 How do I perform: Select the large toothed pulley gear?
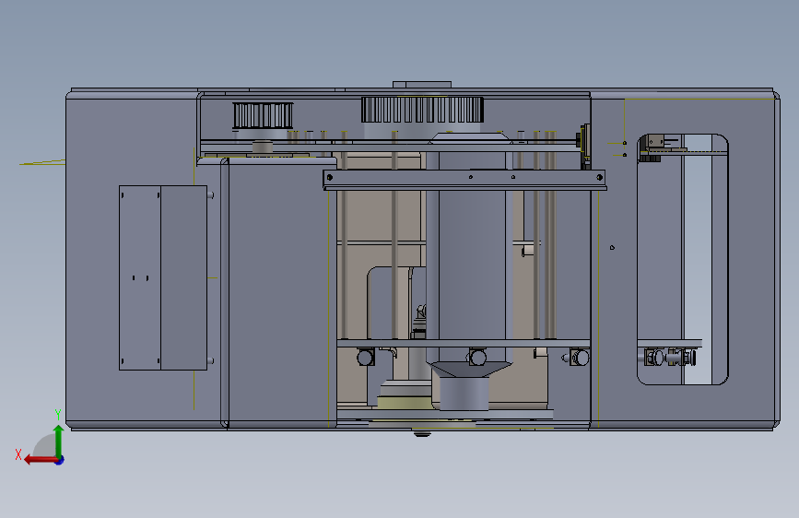coord(422,109)
